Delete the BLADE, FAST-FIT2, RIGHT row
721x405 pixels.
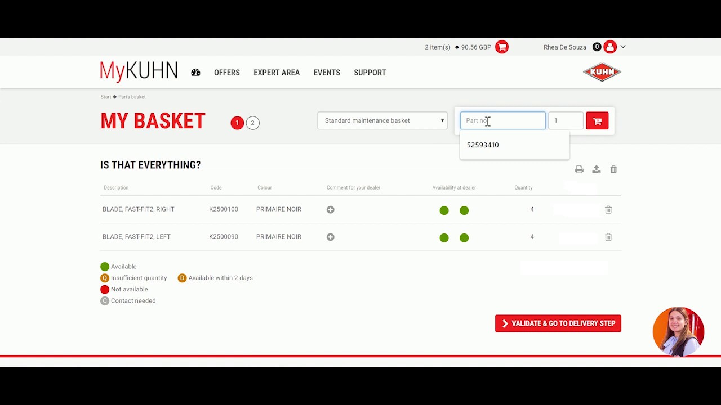[x=608, y=210]
